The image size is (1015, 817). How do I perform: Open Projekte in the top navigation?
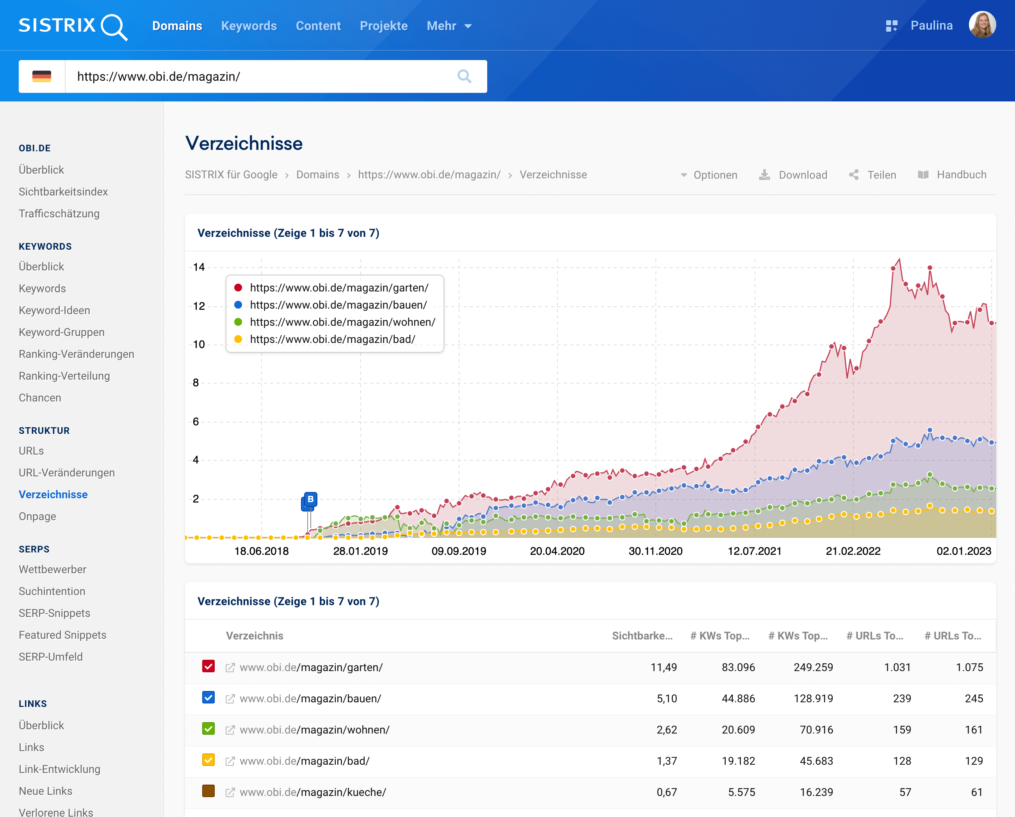click(x=383, y=26)
